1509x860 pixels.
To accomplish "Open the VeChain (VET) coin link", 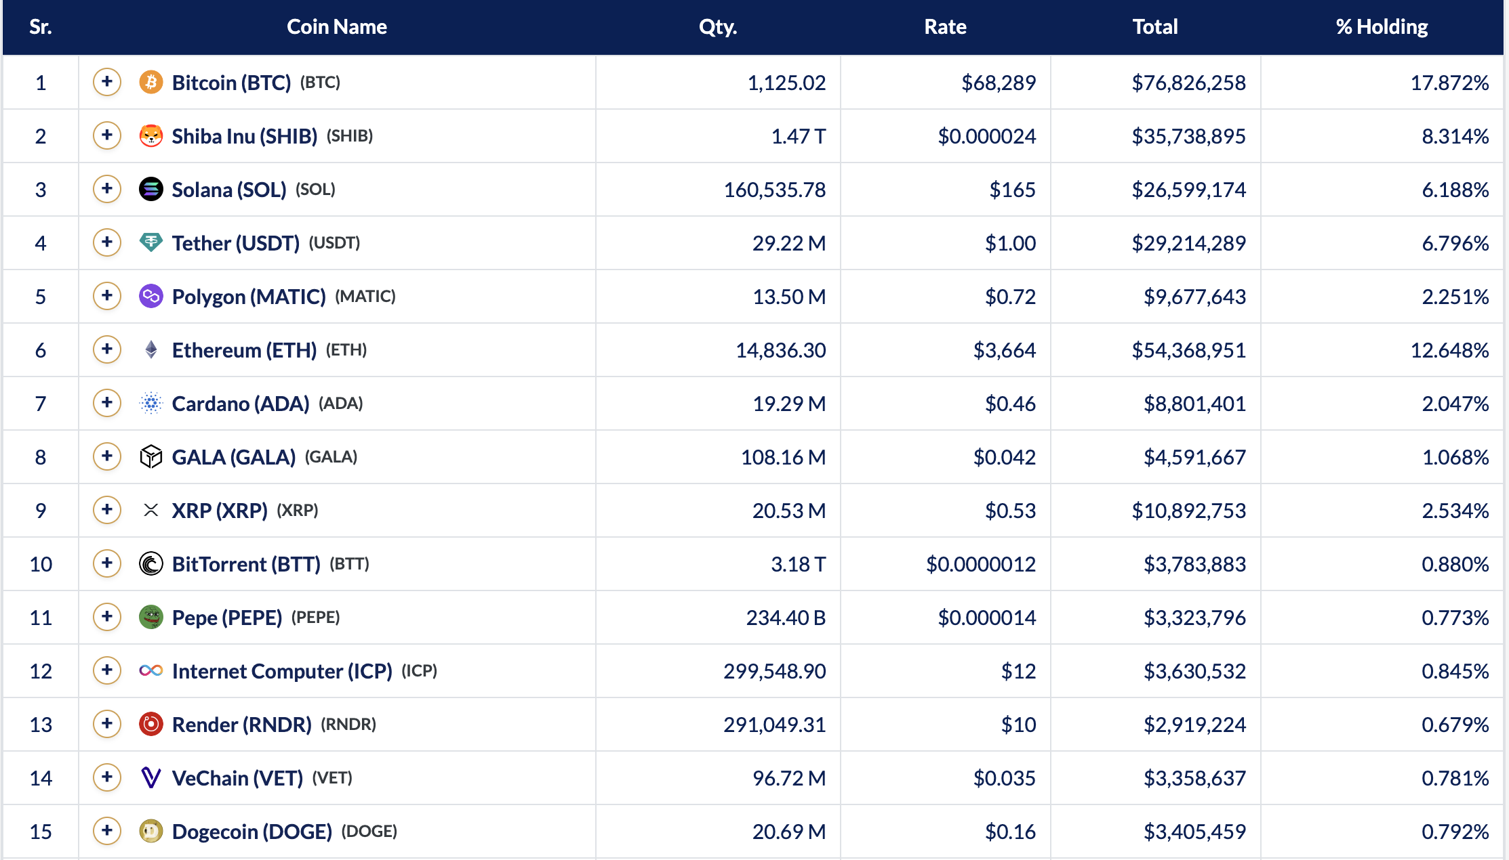I will pyautogui.click(x=237, y=778).
